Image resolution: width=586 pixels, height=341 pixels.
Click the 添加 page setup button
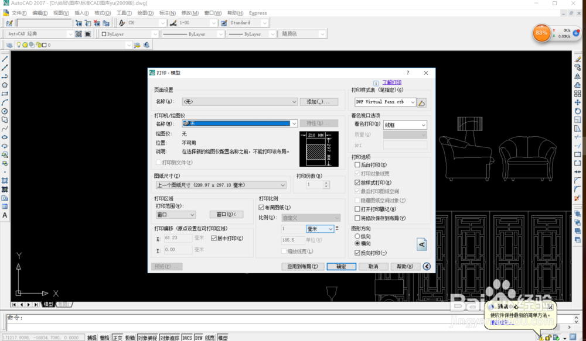[x=319, y=101]
